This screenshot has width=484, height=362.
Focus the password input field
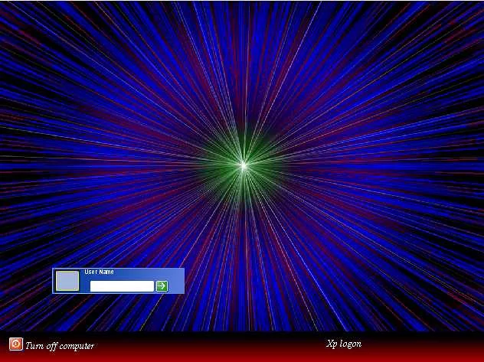point(122,286)
